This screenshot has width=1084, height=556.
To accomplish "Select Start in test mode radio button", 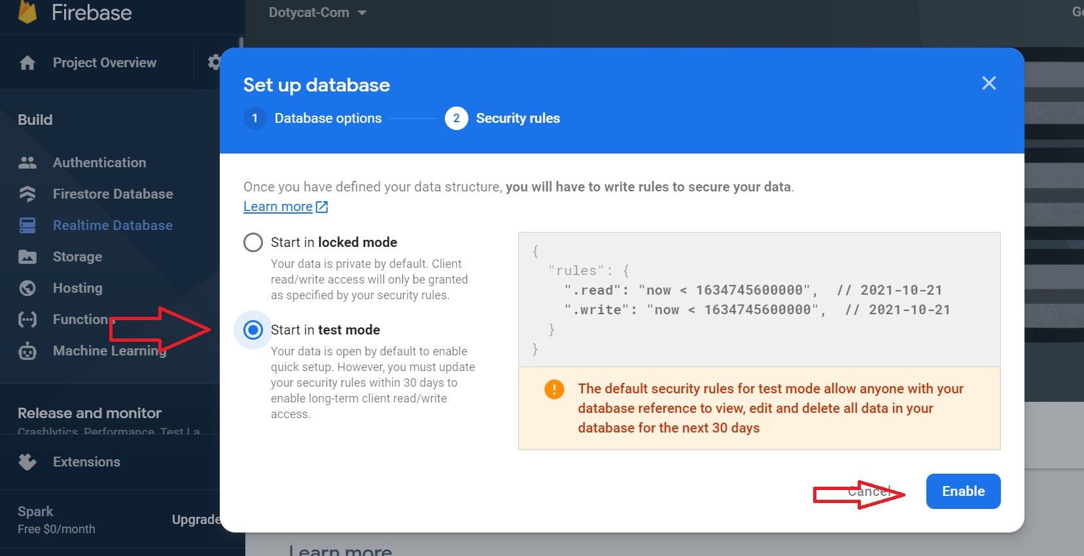I will [x=253, y=330].
